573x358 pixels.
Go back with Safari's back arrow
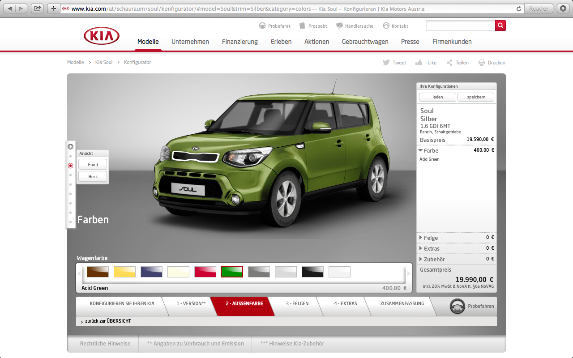coord(10,9)
